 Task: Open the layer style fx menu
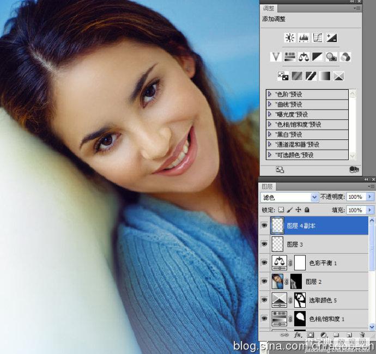click(298, 335)
